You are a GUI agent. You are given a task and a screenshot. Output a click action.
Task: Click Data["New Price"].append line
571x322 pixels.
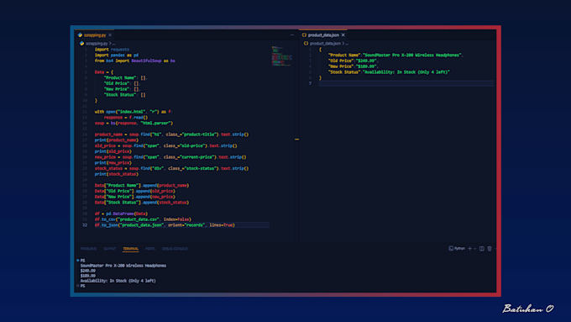click(x=134, y=197)
